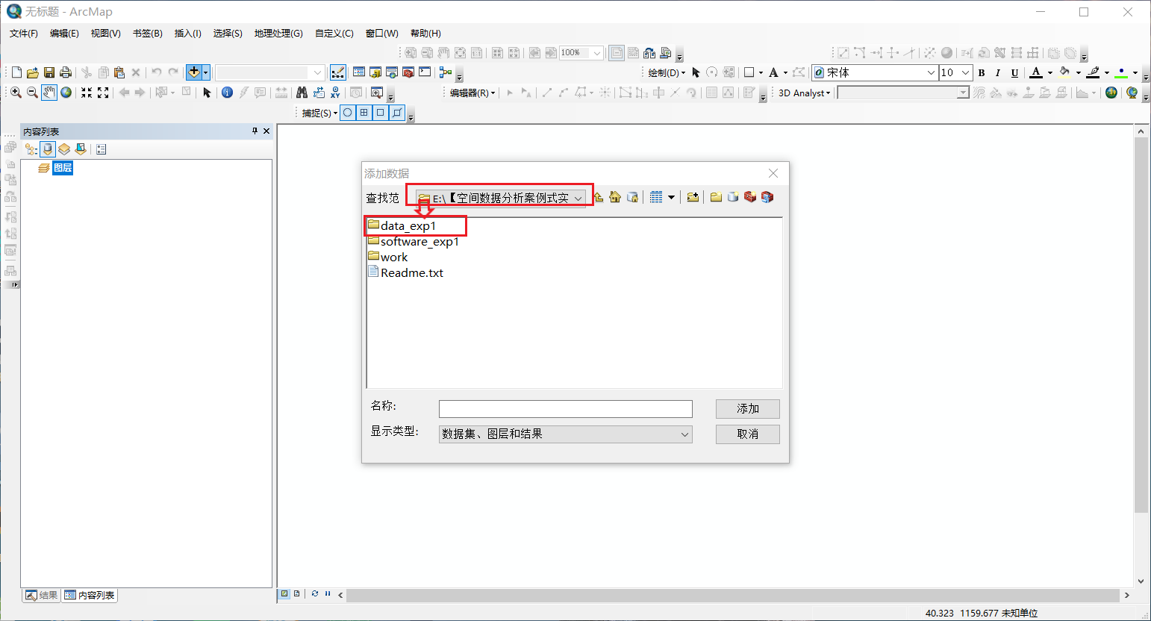
Task: Open the Catalog window
Action: [375, 72]
